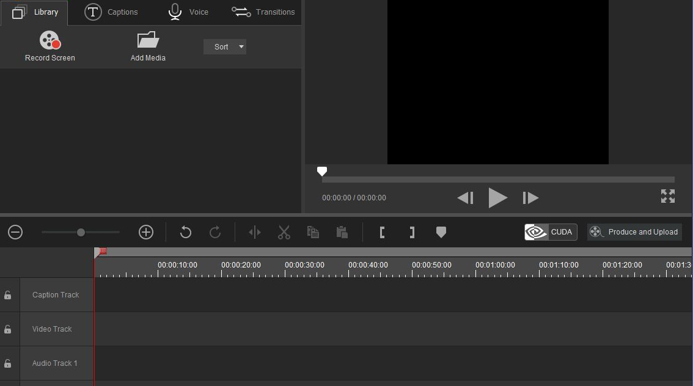The width and height of the screenshot is (693, 386).
Task: Add a marker on the timeline
Action: pos(441,232)
